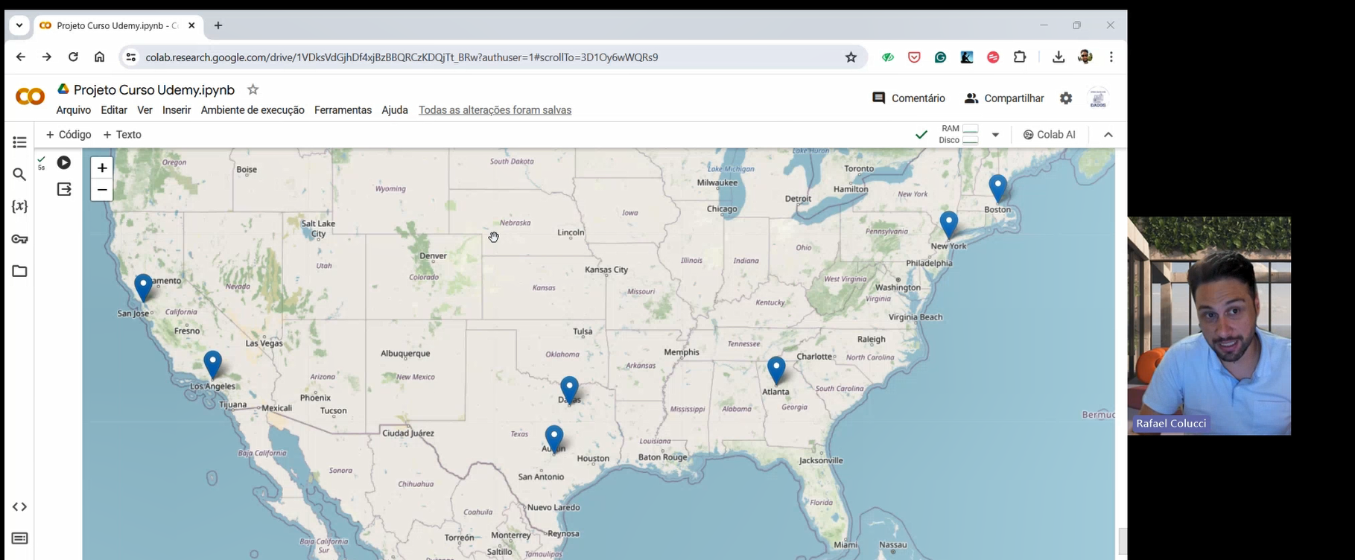1355x560 pixels.
Task: Open the table of contents sidebar icon
Action: coord(20,142)
